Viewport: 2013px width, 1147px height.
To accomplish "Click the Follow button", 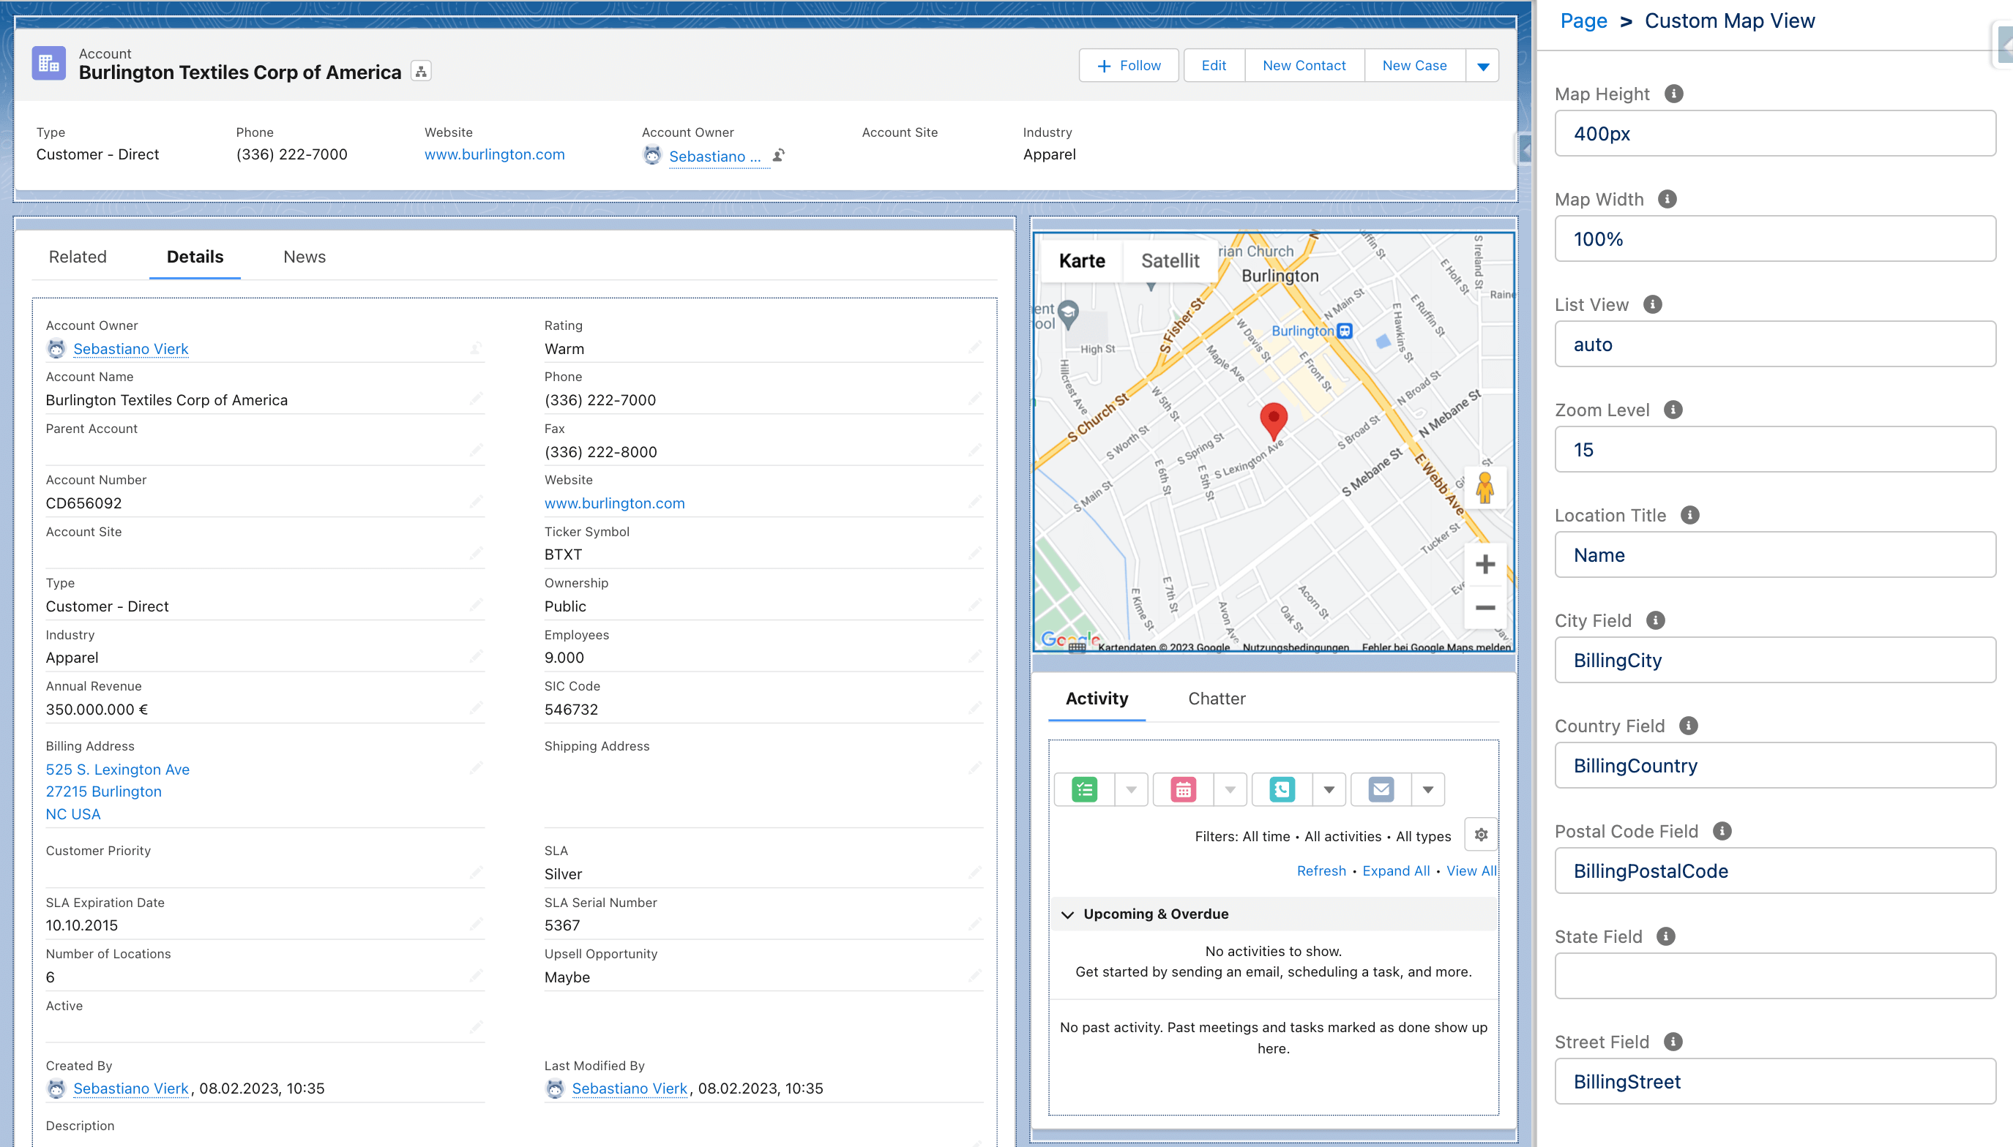I will [x=1129, y=65].
